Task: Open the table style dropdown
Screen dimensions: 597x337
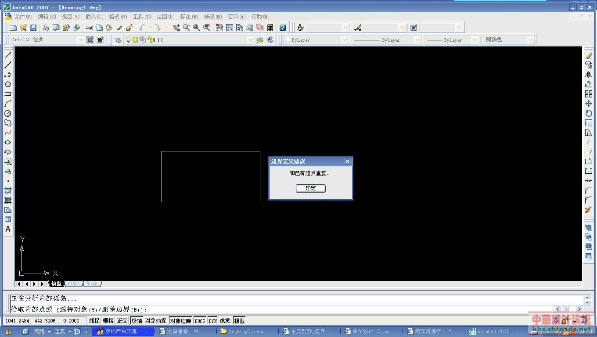Action: click(459, 28)
